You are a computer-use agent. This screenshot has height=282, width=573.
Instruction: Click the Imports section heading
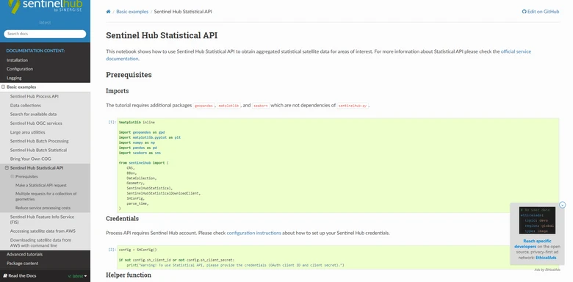[x=118, y=91]
